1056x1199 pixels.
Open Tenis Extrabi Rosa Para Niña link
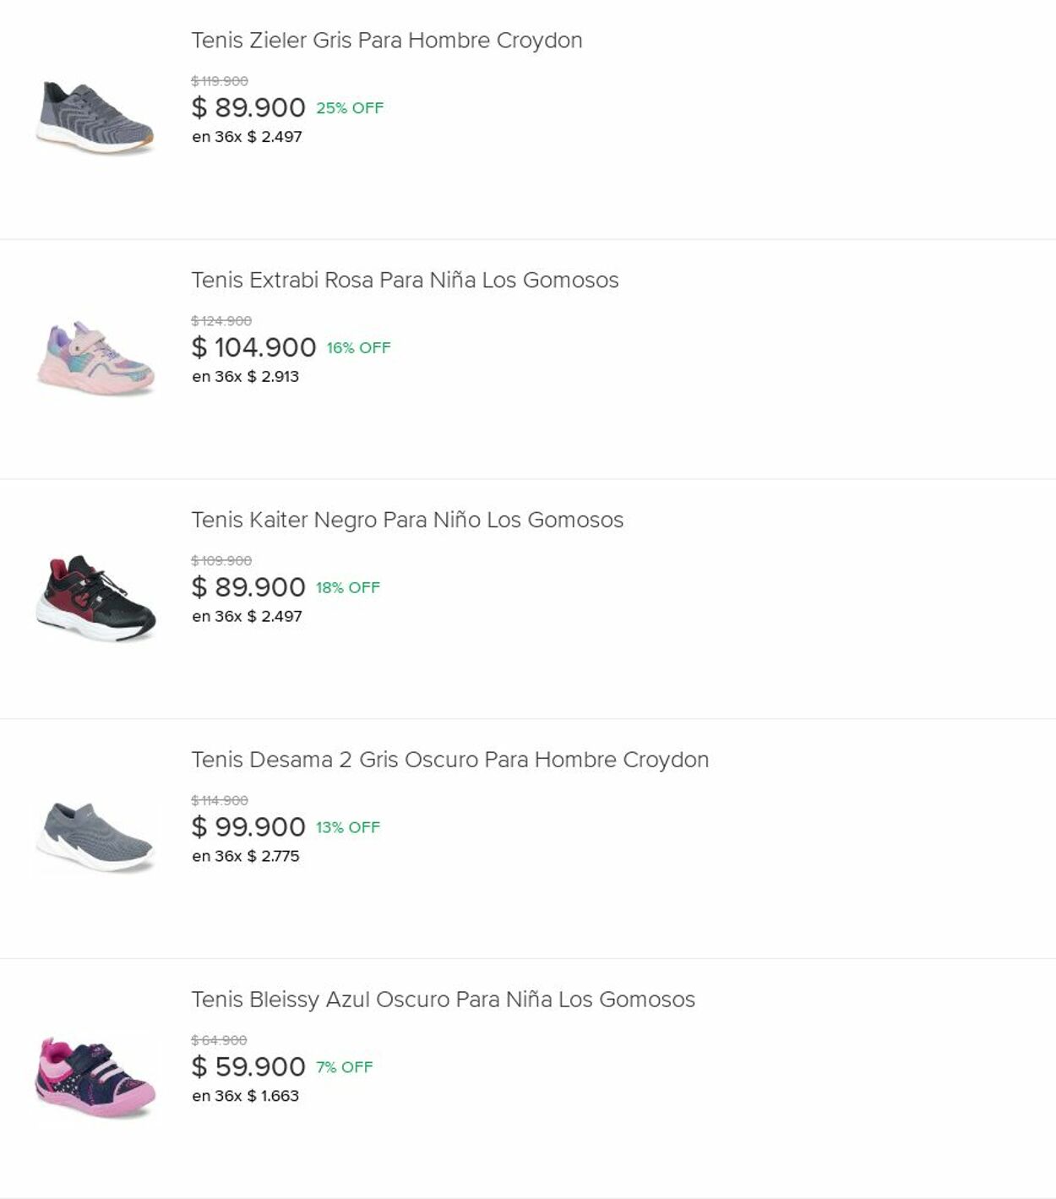pos(405,281)
